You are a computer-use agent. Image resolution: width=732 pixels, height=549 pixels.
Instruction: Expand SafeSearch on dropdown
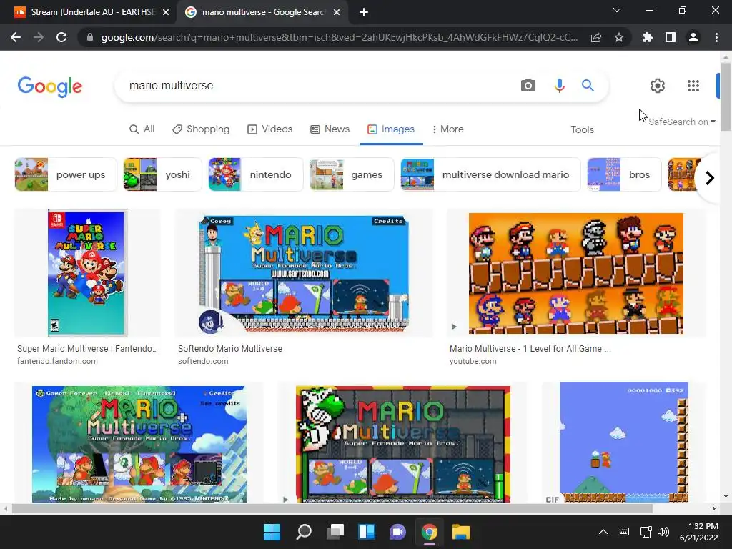(x=681, y=122)
